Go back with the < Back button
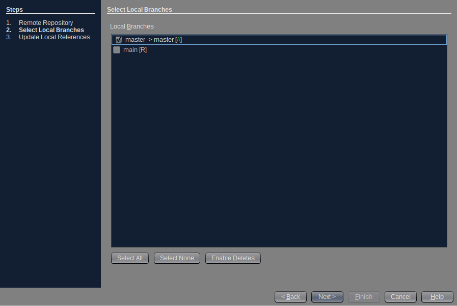457x306 pixels. 290,297
